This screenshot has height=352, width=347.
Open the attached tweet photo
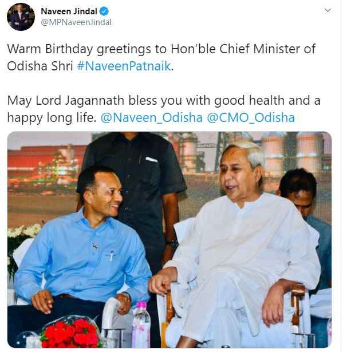(169, 239)
